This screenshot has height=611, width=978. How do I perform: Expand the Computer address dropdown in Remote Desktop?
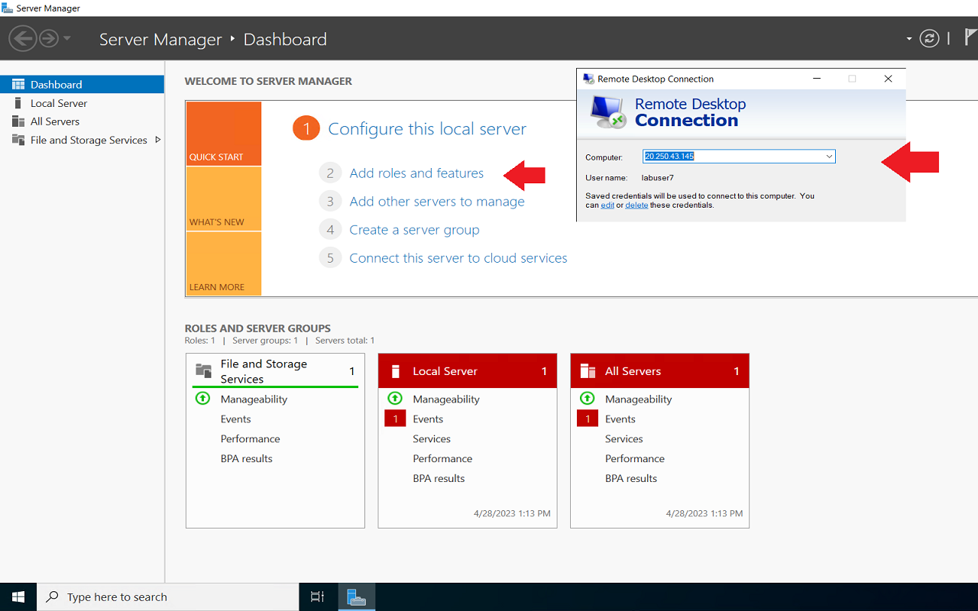[829, 157]
